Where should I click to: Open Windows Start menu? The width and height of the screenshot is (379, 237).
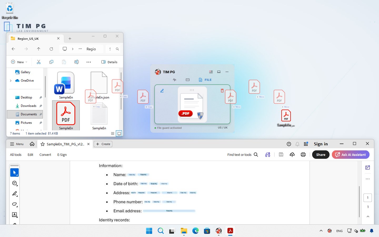pyautogui.click(x=149, y=231)
